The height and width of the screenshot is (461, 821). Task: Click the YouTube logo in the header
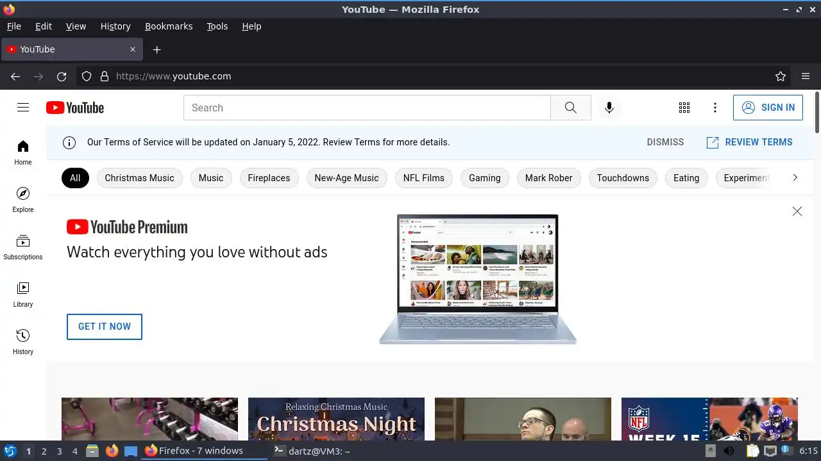[75, 108]
